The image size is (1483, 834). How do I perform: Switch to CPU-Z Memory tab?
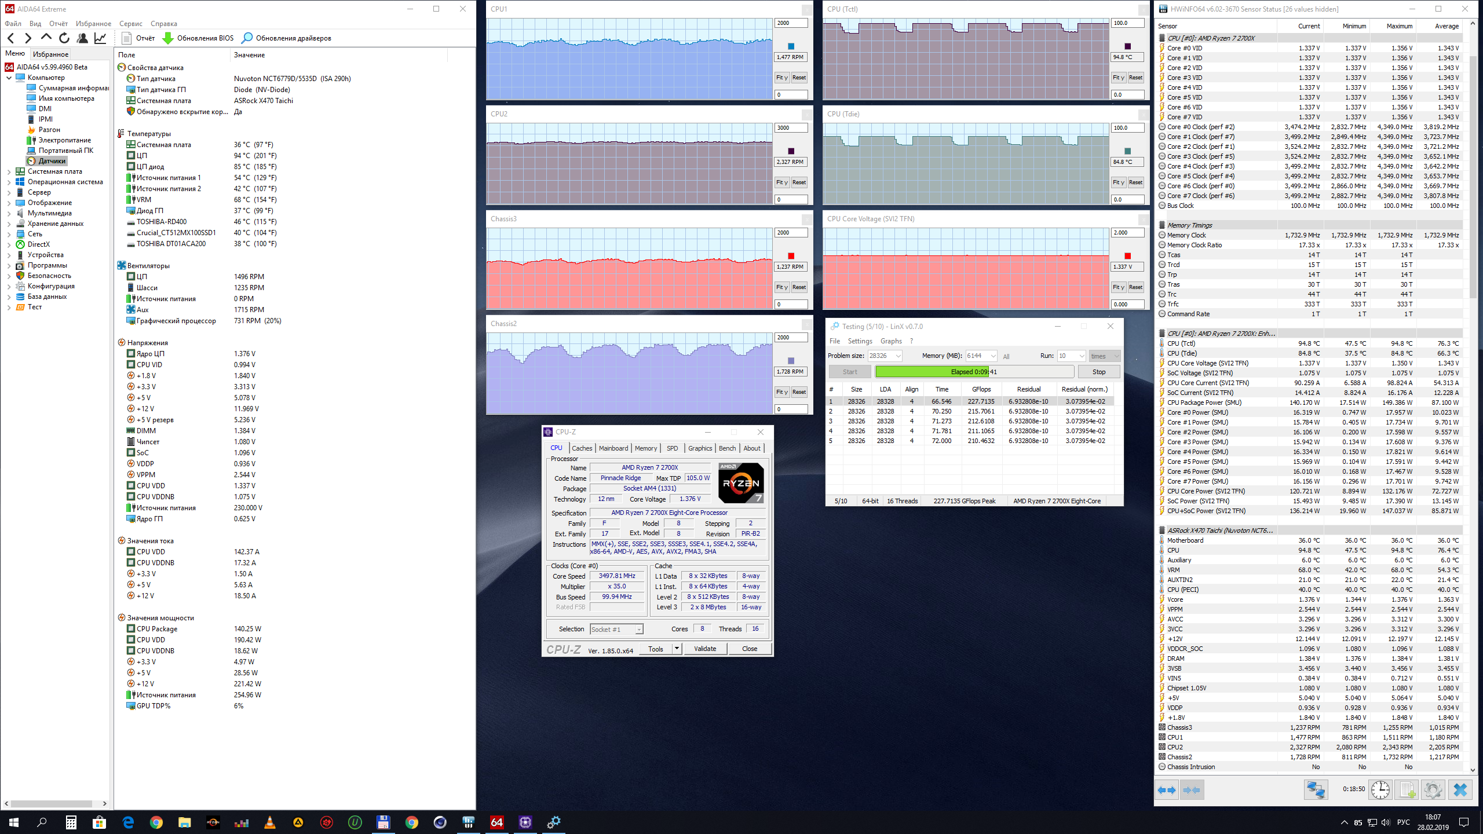point(645,448)
